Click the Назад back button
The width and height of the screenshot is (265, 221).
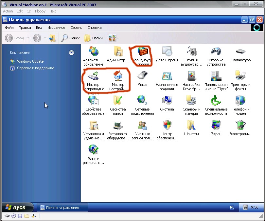[14, 38]
